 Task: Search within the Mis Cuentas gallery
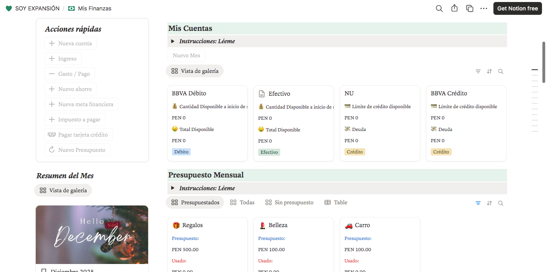[501, 71]
